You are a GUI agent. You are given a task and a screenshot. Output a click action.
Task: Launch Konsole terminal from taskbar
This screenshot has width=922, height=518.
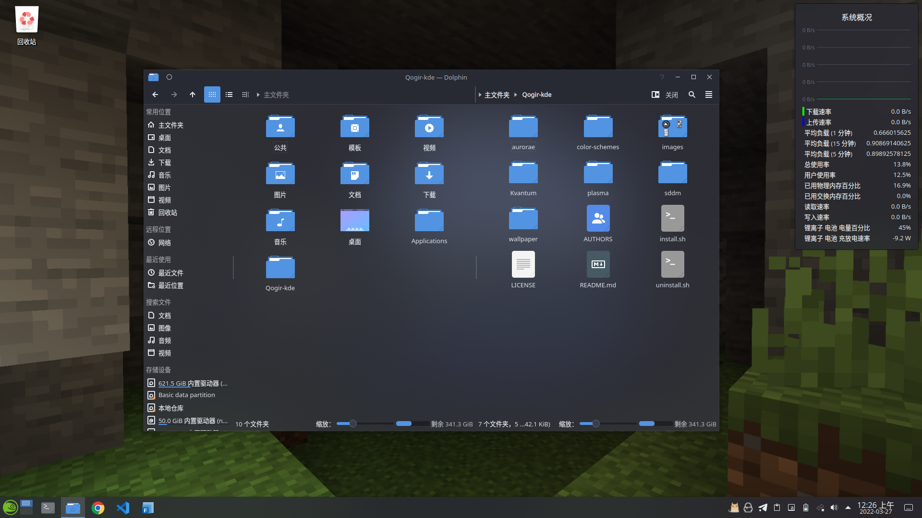48,507
